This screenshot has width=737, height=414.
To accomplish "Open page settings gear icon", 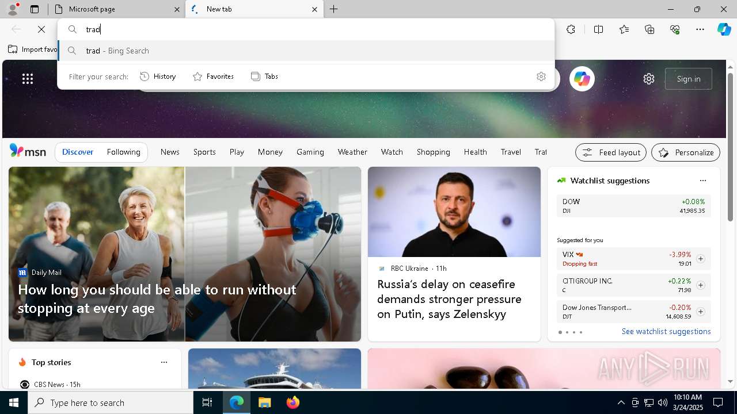I will 649,79.
